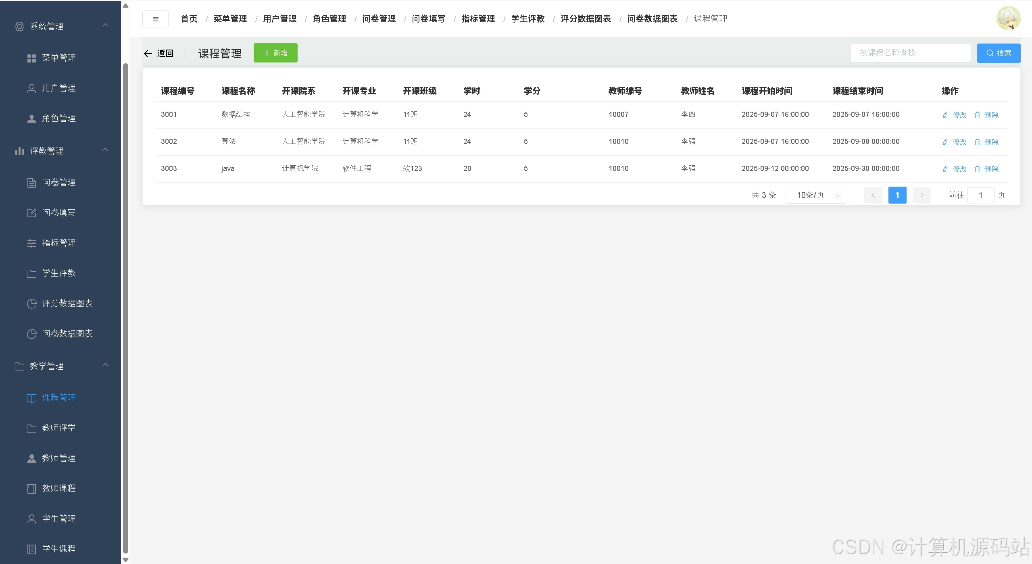This screenshot has width=1032, height=564.
Task: Click the 计算机学院 department cell
Action: point(300,169)
